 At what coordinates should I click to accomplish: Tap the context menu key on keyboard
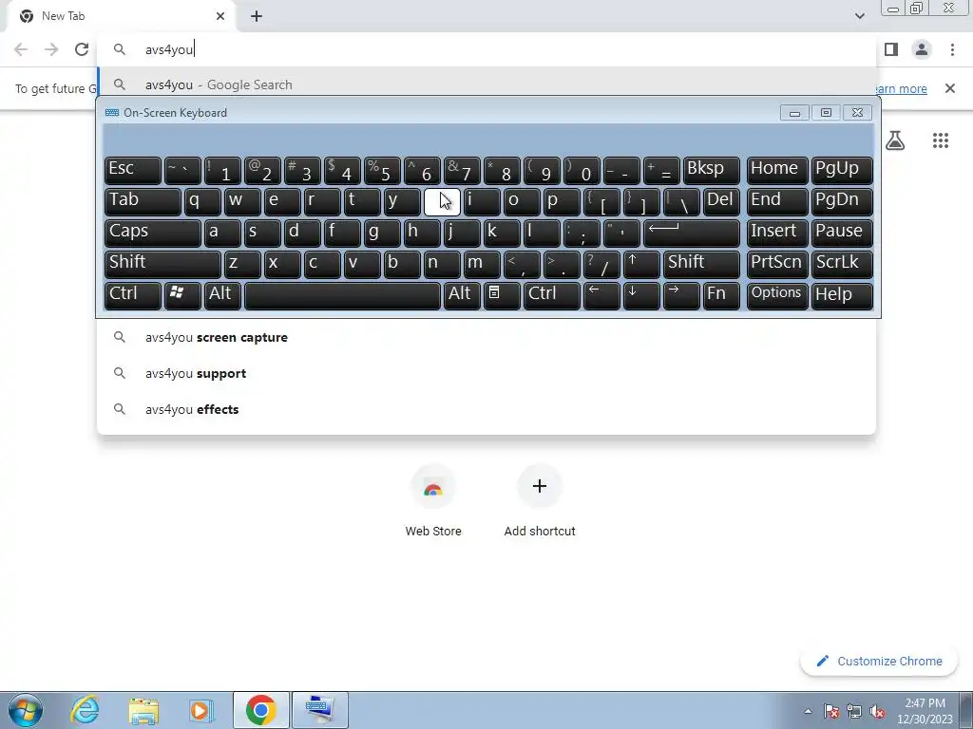[502, 295]
